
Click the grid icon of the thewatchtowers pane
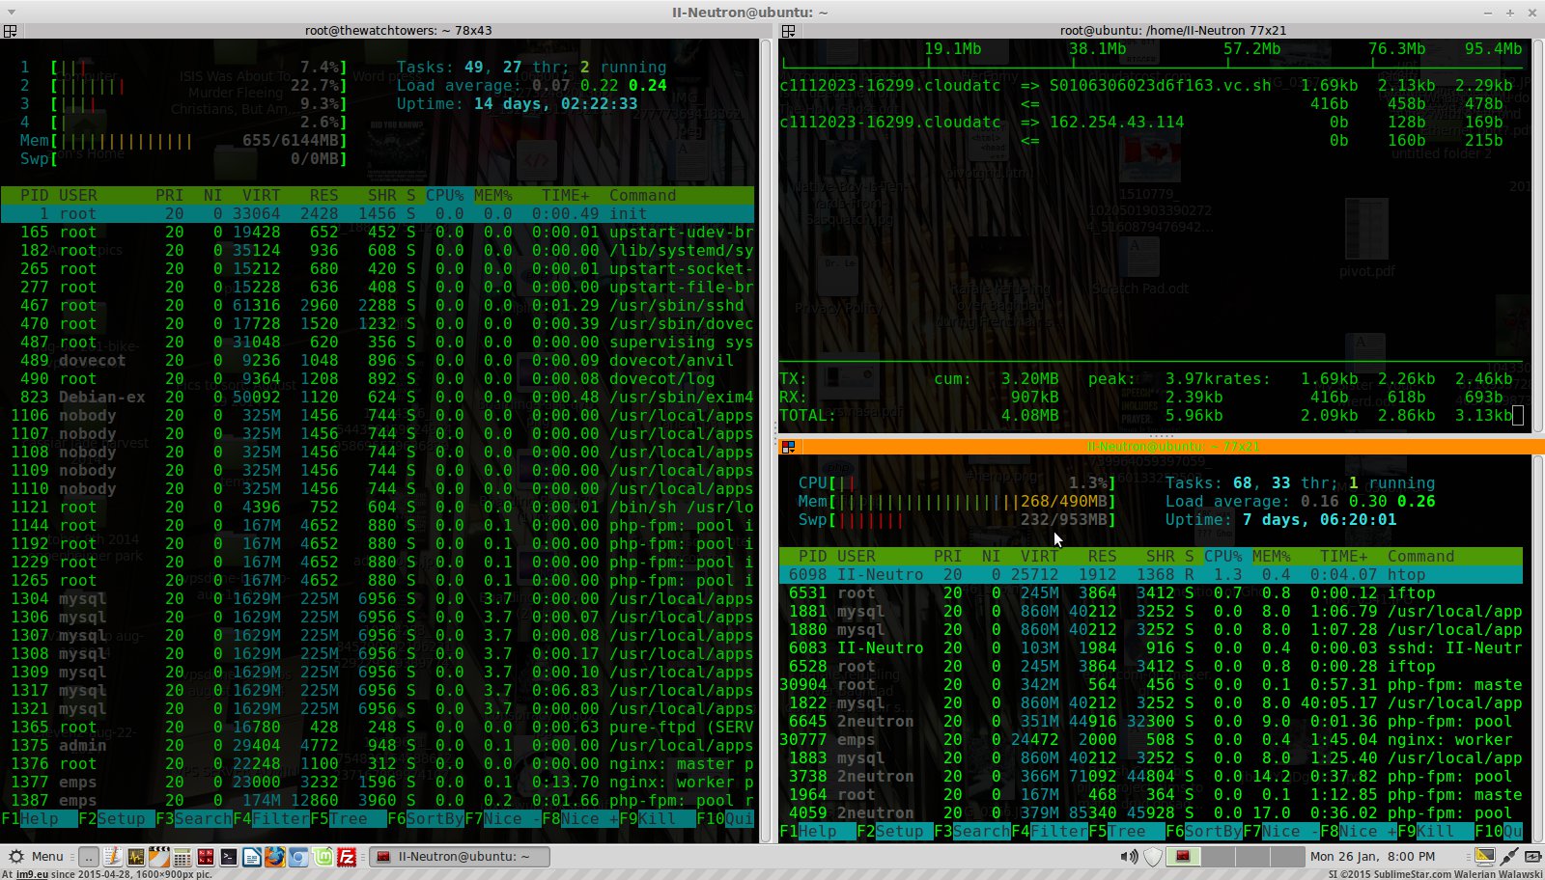click(x=10, y=31)
